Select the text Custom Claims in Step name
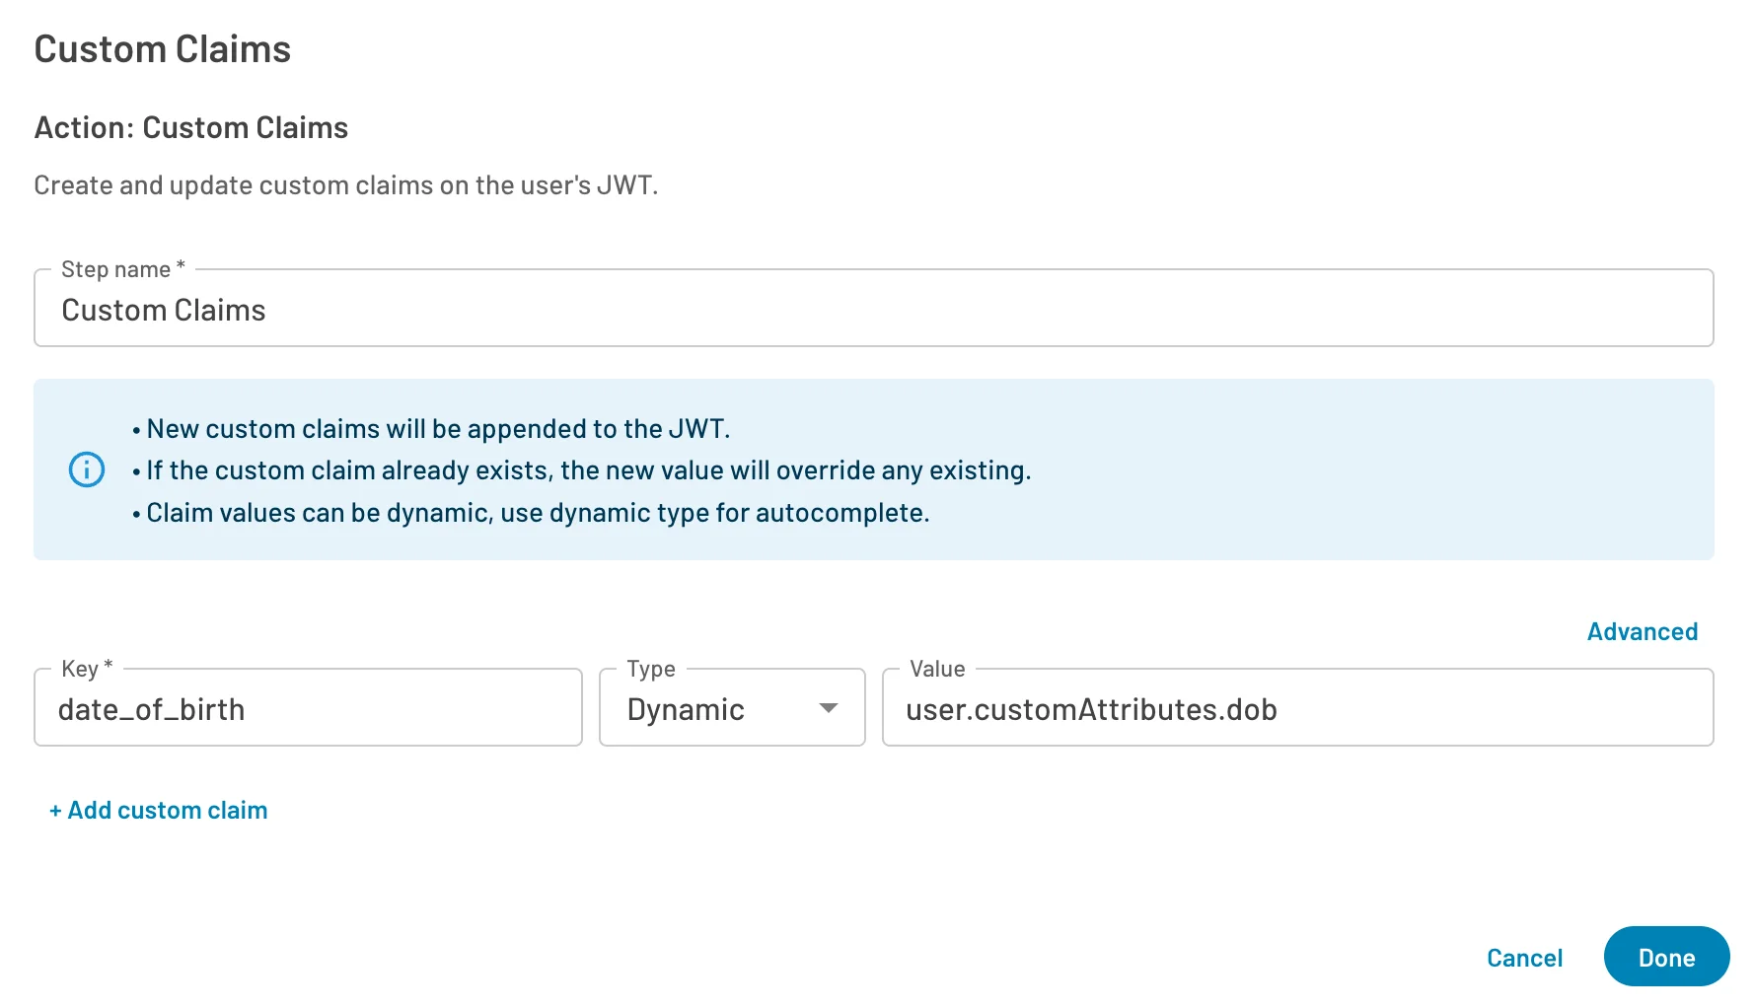 pos(164,309)
